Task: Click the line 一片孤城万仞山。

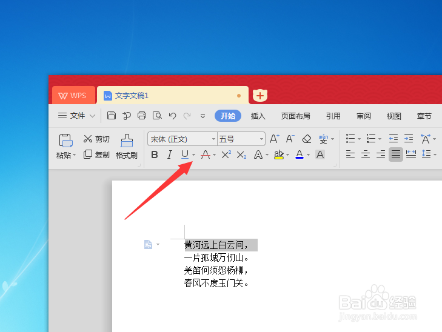Action: pyautogui.click(x=216, y=257)
